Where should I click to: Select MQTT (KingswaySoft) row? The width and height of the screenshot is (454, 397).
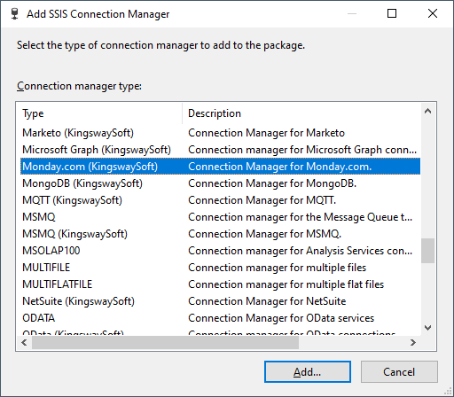[x=220, y=200]
